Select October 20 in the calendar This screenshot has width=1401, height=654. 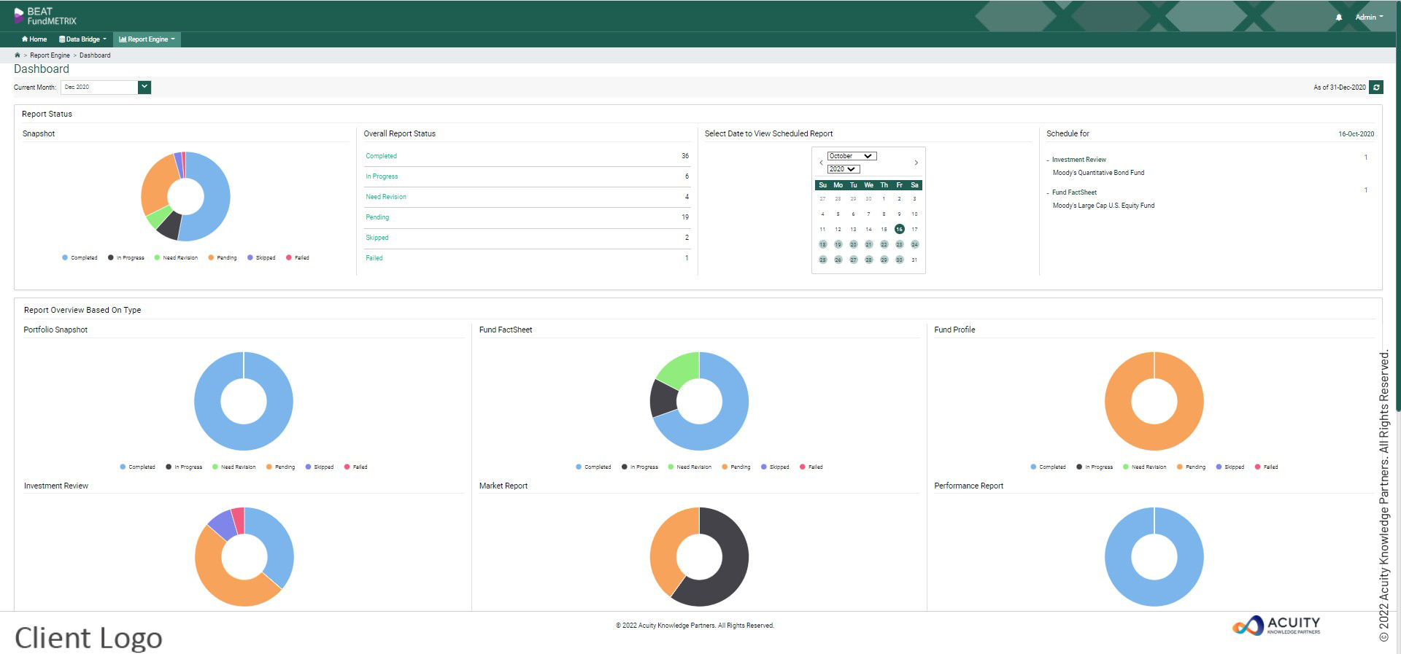(853, 244)
